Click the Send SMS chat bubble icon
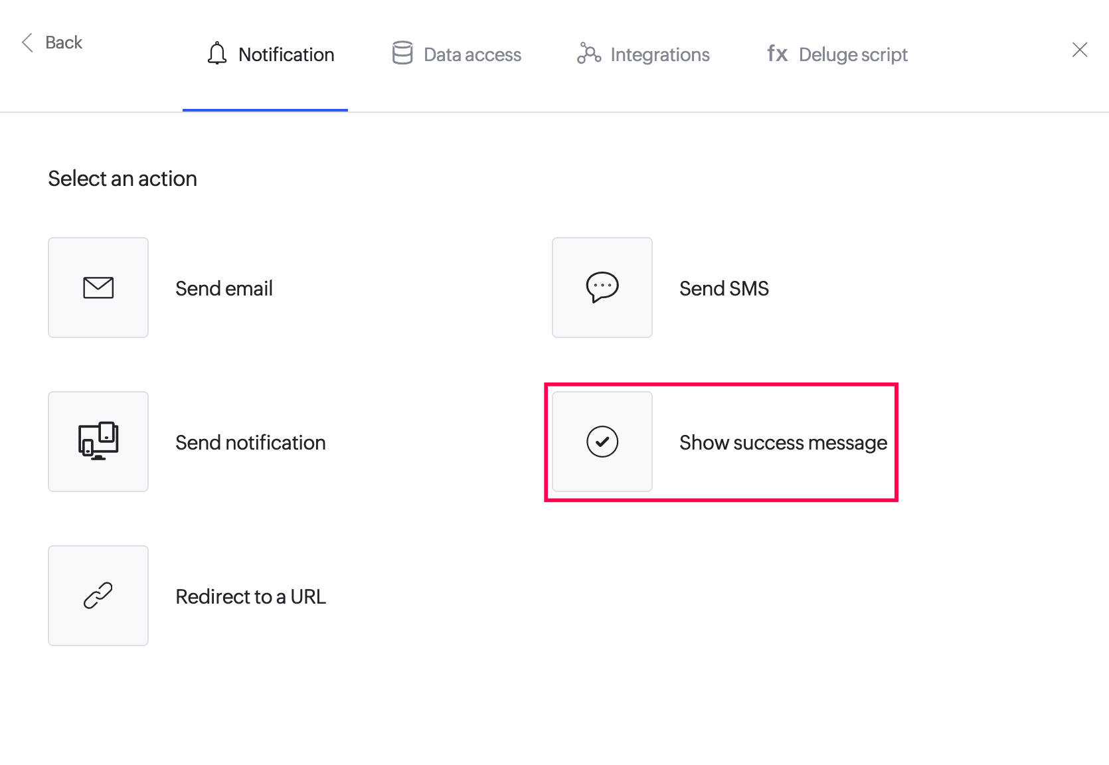 602,288
